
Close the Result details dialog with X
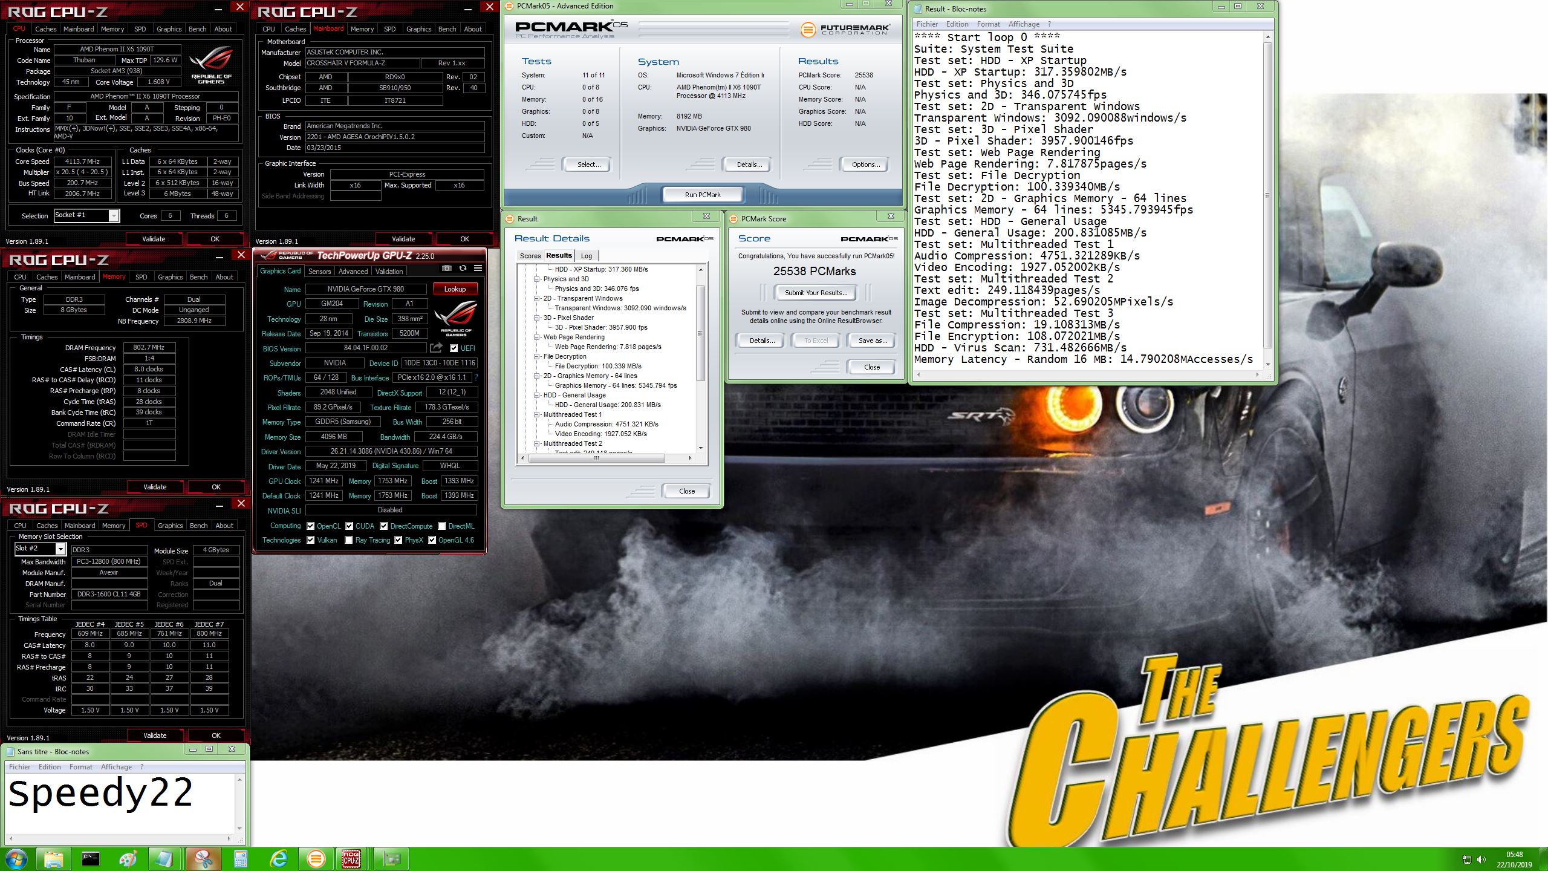point(706,216)
